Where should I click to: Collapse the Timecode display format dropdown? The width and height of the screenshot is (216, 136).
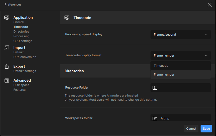click(181, 55)
